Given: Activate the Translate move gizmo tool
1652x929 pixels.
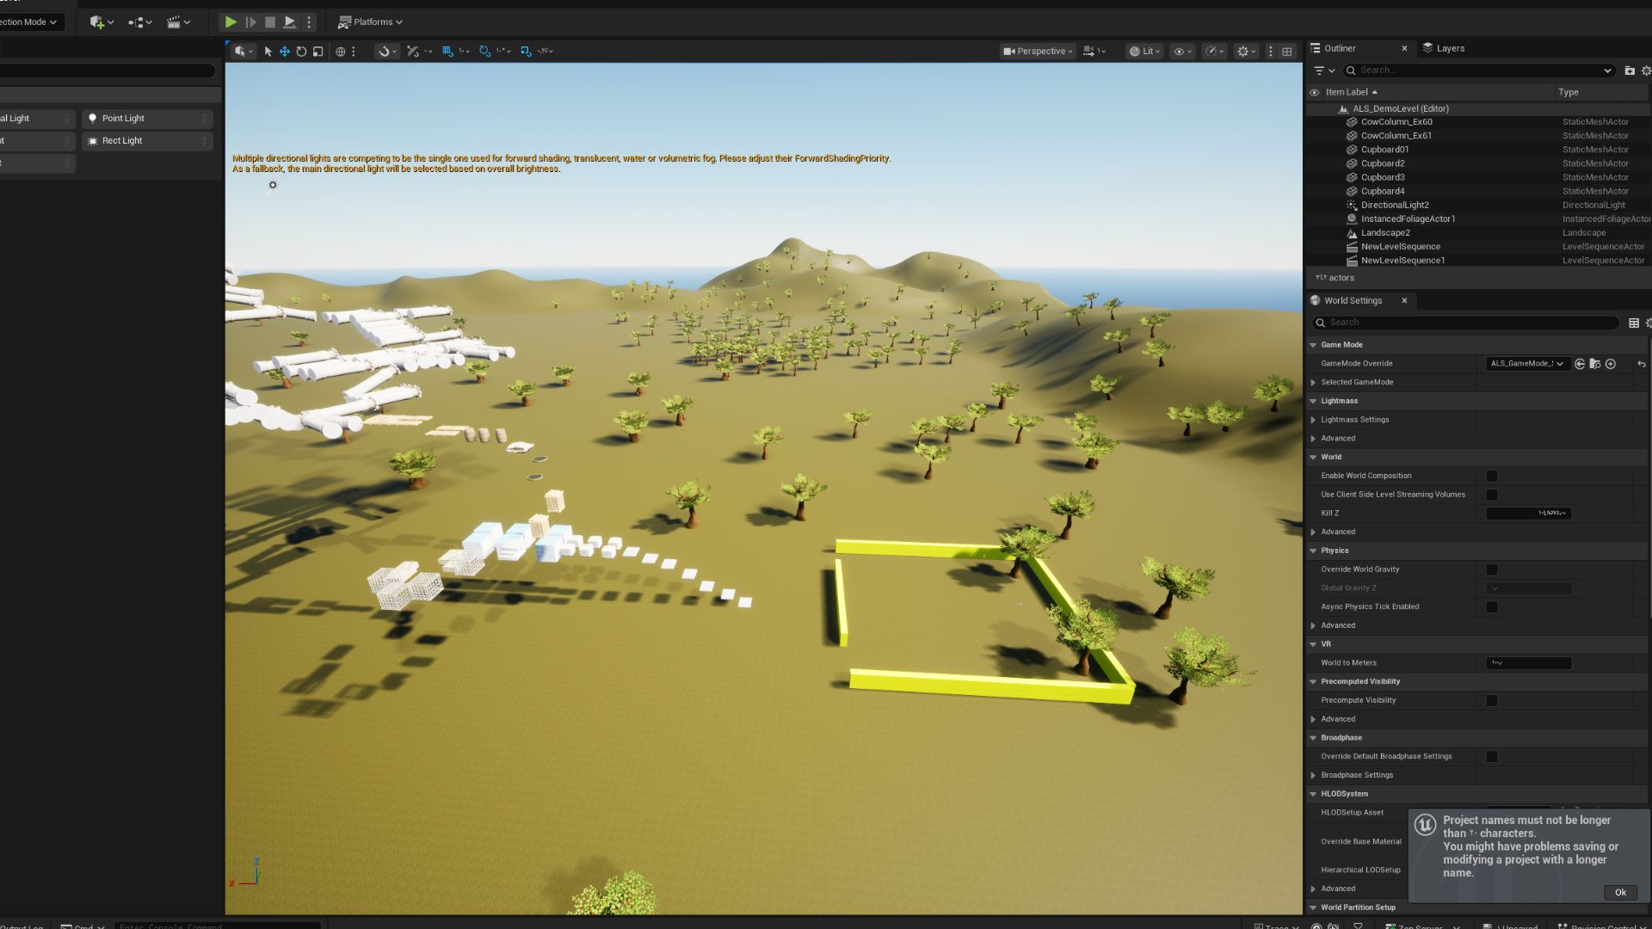Looking at the screenshot, I should [x=284, y=52].
